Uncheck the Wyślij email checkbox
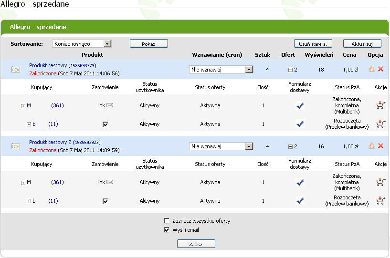Screen dimensions: 390x258 [x=167, y=230]
